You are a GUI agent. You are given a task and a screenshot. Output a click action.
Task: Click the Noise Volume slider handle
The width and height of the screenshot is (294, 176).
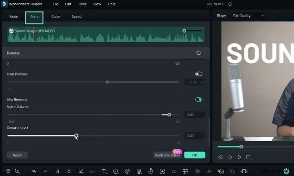[169, 114]
